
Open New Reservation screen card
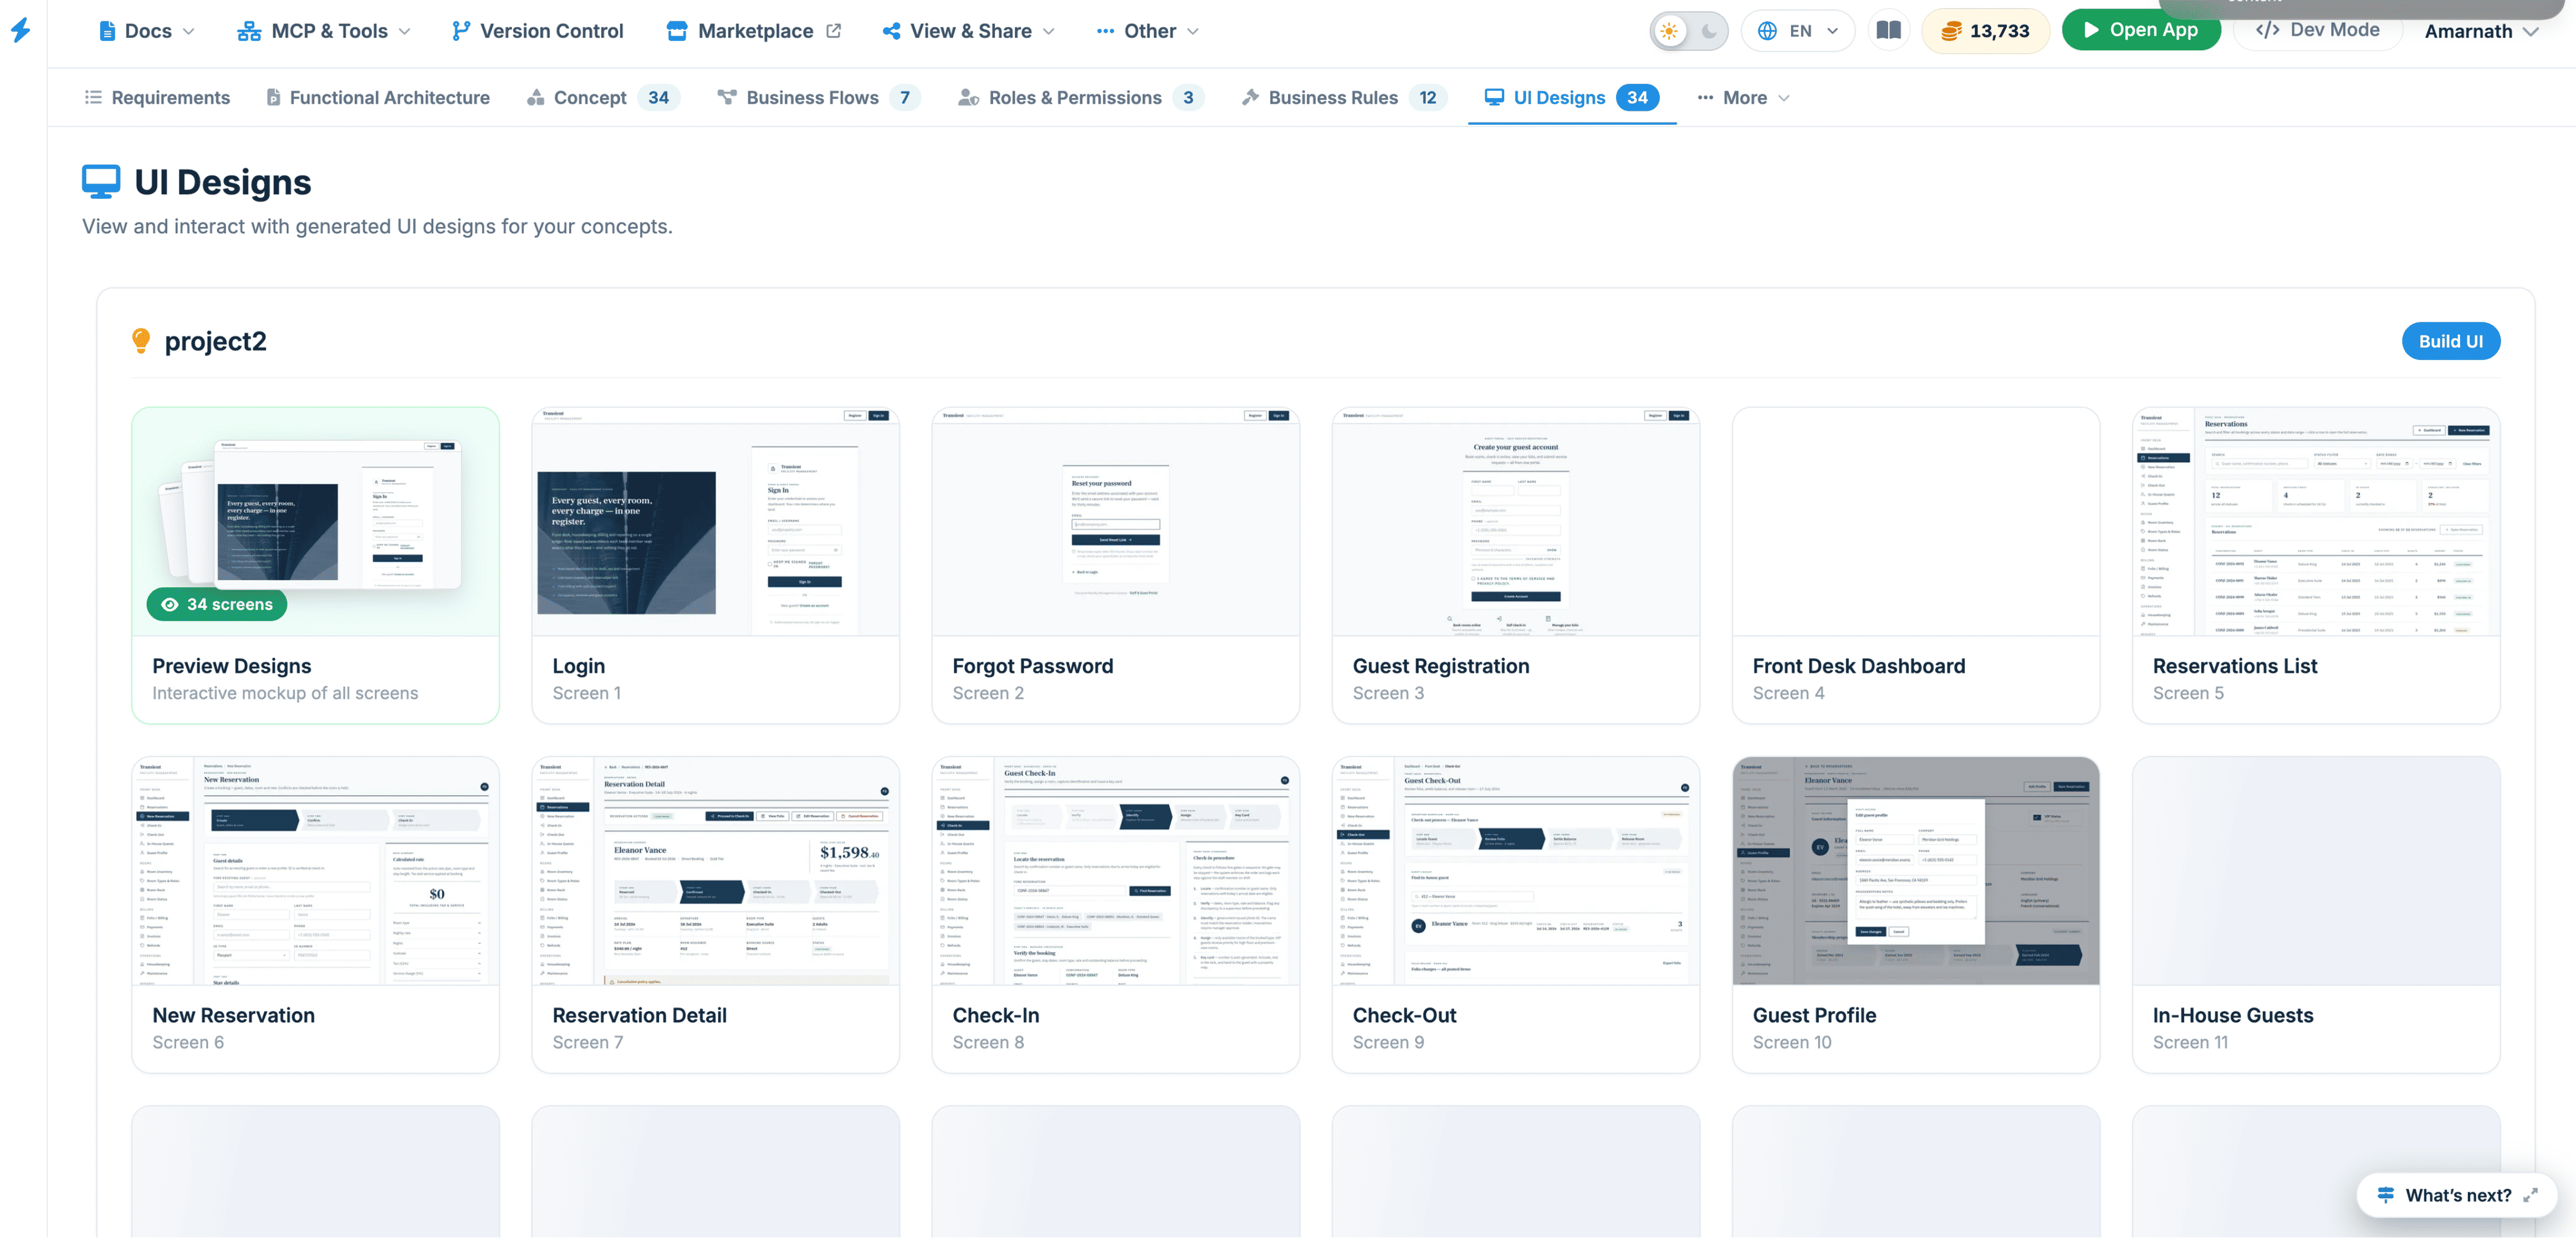click(315, 914)
